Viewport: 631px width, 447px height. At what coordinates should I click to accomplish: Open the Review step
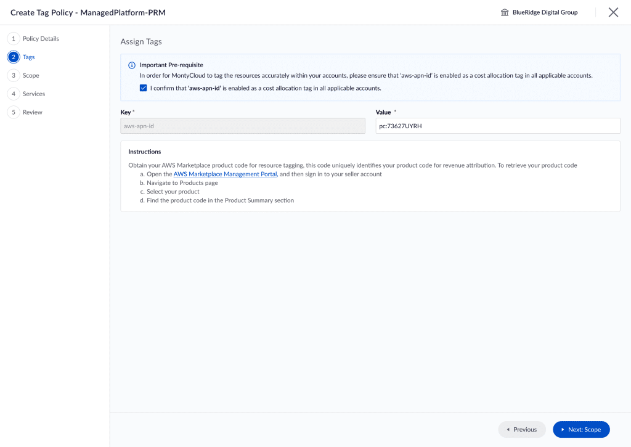pos(32,112)
